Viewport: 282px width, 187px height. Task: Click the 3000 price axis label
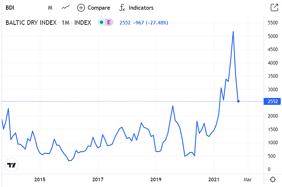[x=273, y=89]
